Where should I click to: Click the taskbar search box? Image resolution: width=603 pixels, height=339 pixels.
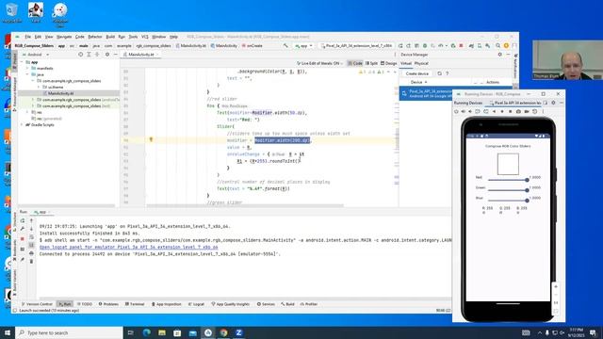click(x=69, y=332)
